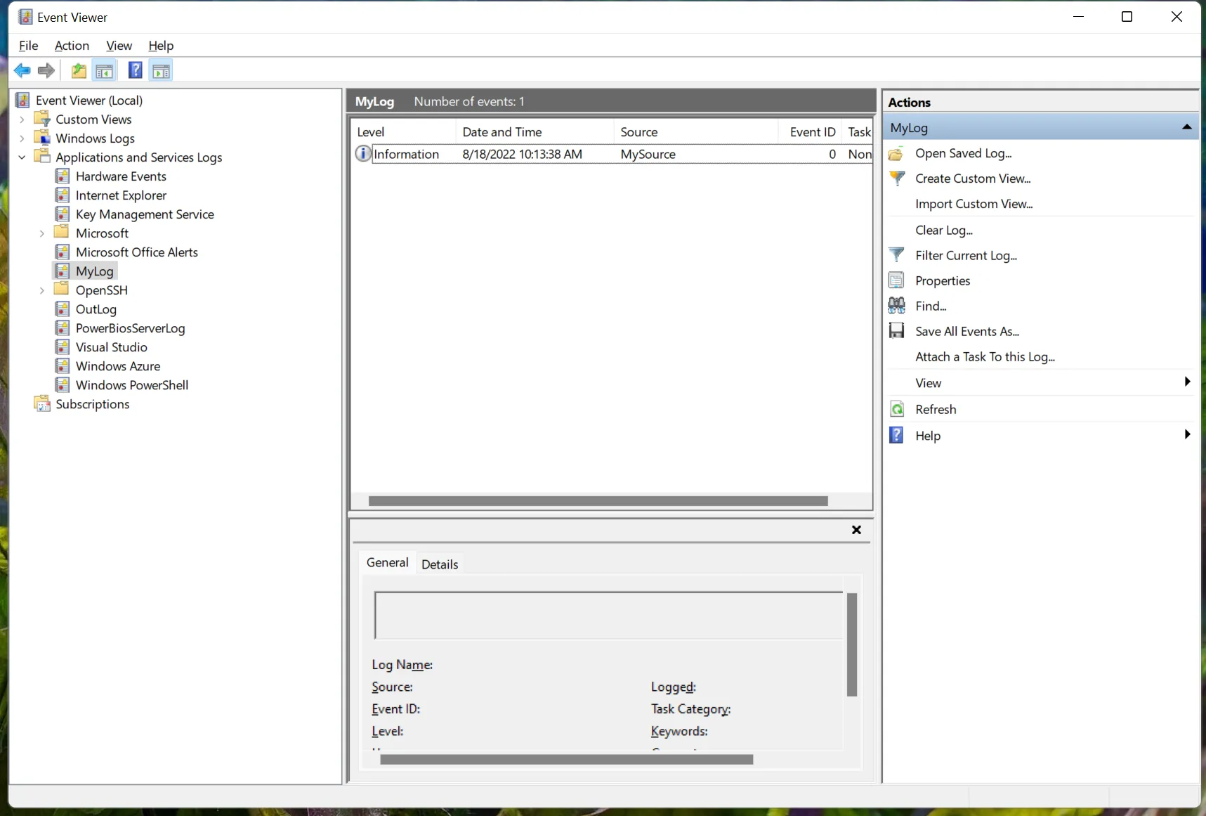The height and width of the screenshot is (816, 1206).
Task: Sort by Date and Time column header
Action: [535, 131]
